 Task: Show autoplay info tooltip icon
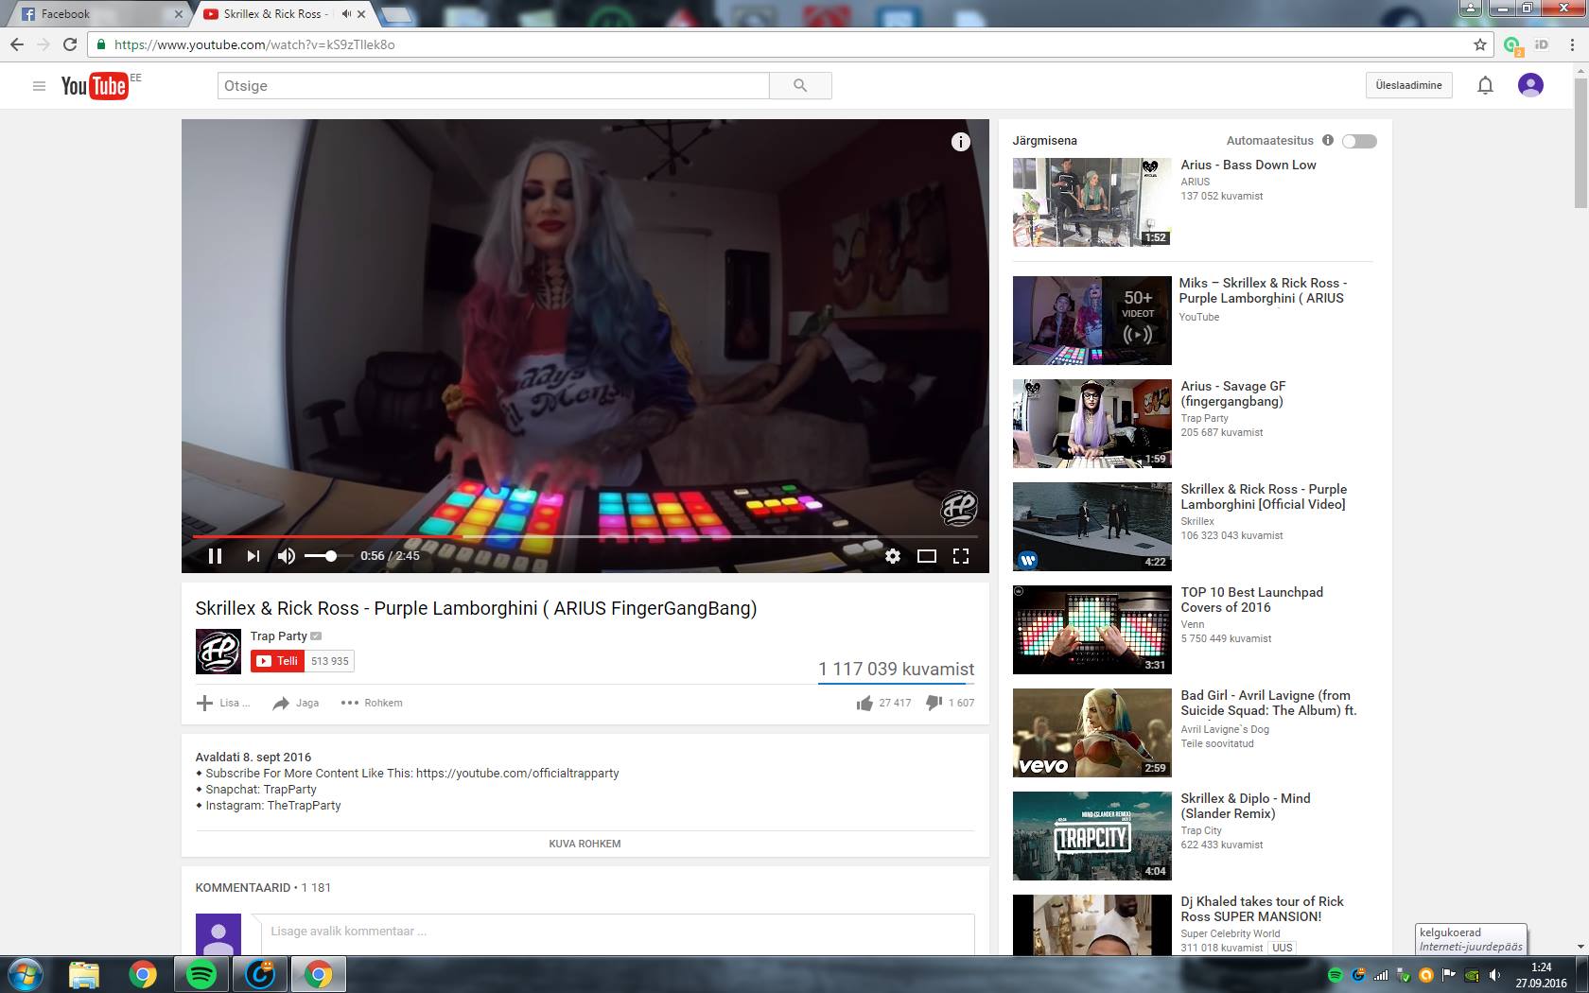click(x=1328, y=140)
